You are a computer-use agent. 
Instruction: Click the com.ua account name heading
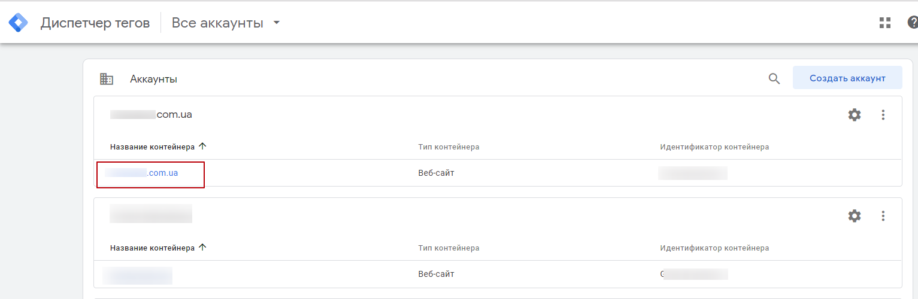pos(151,114)
